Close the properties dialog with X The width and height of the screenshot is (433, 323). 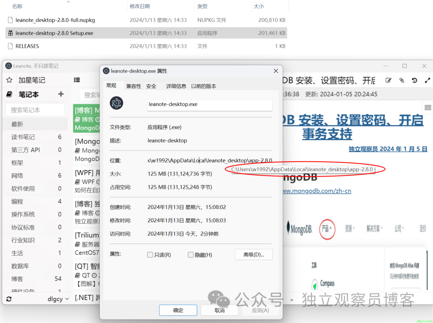[275, 71]
